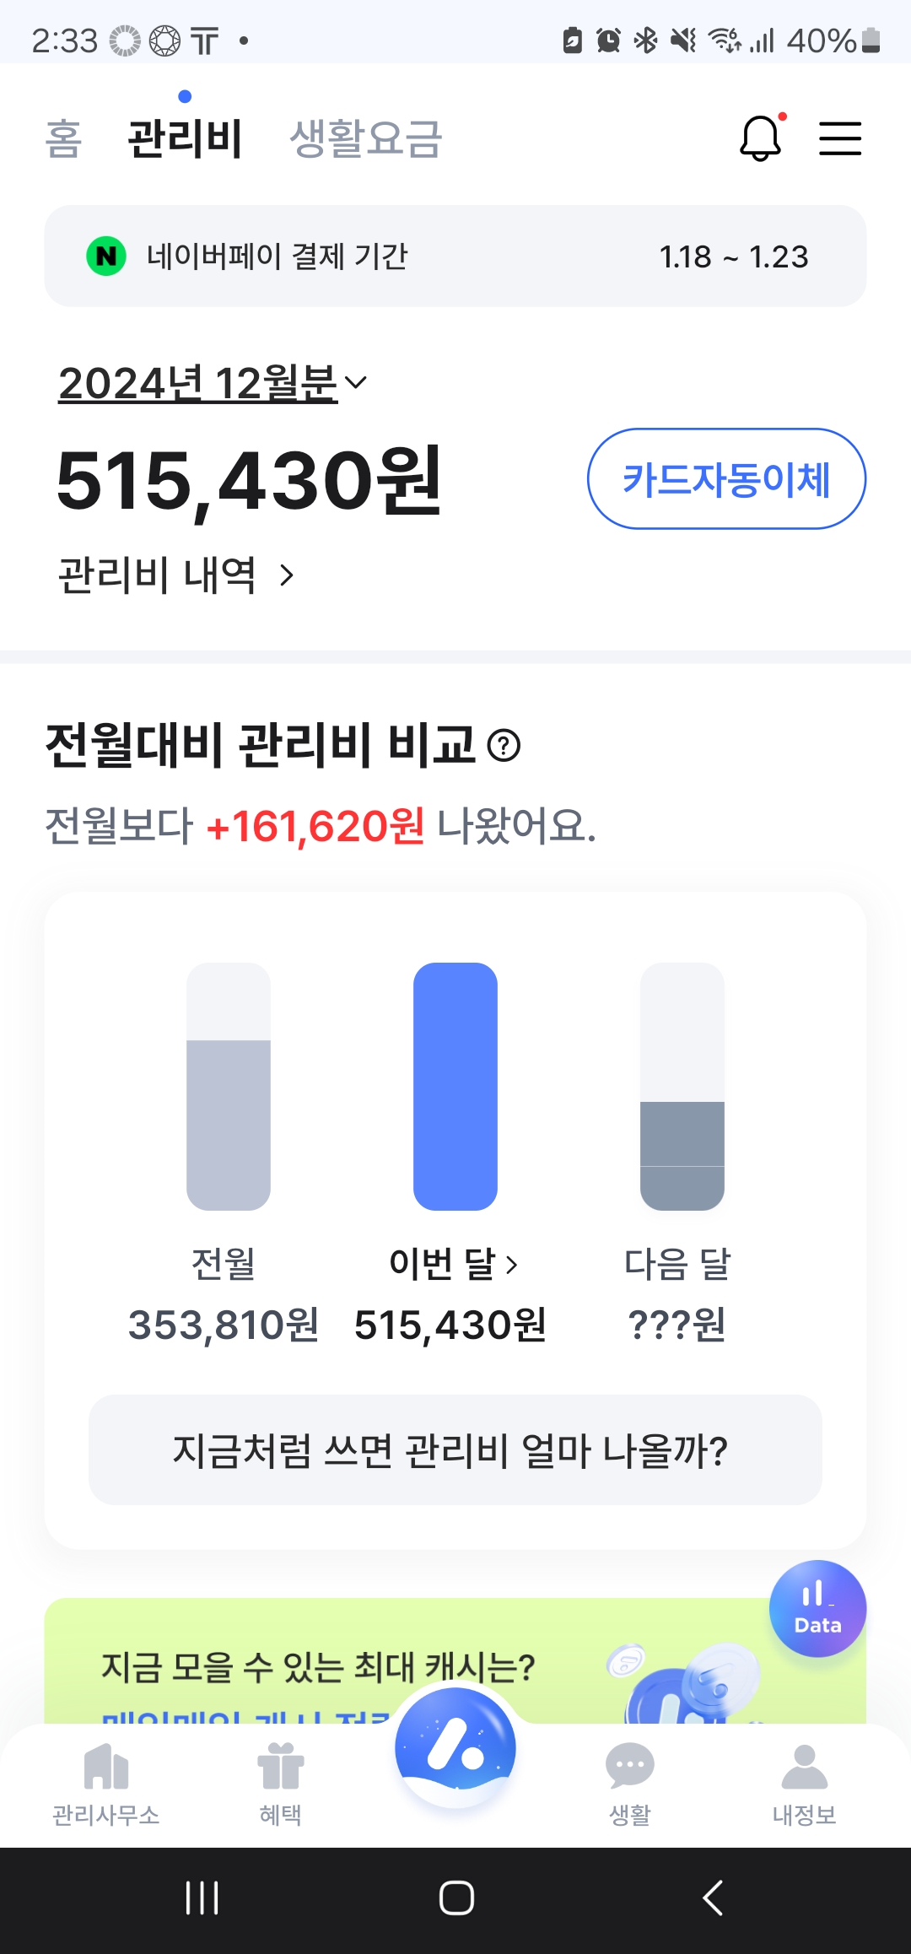This screenshot has width=911, height=1954.
Task: Switch to the 홈 tab
Action: 63,139
